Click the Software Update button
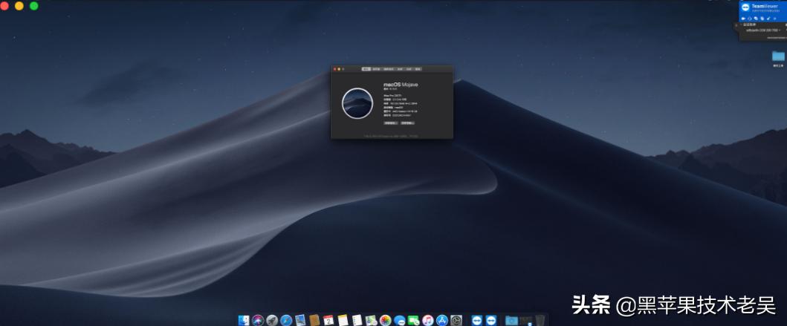This screenshot has height=326, width=787. (407, 123)
